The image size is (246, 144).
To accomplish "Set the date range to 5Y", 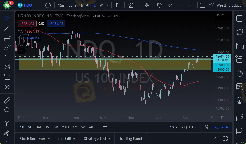I will 83,127.
